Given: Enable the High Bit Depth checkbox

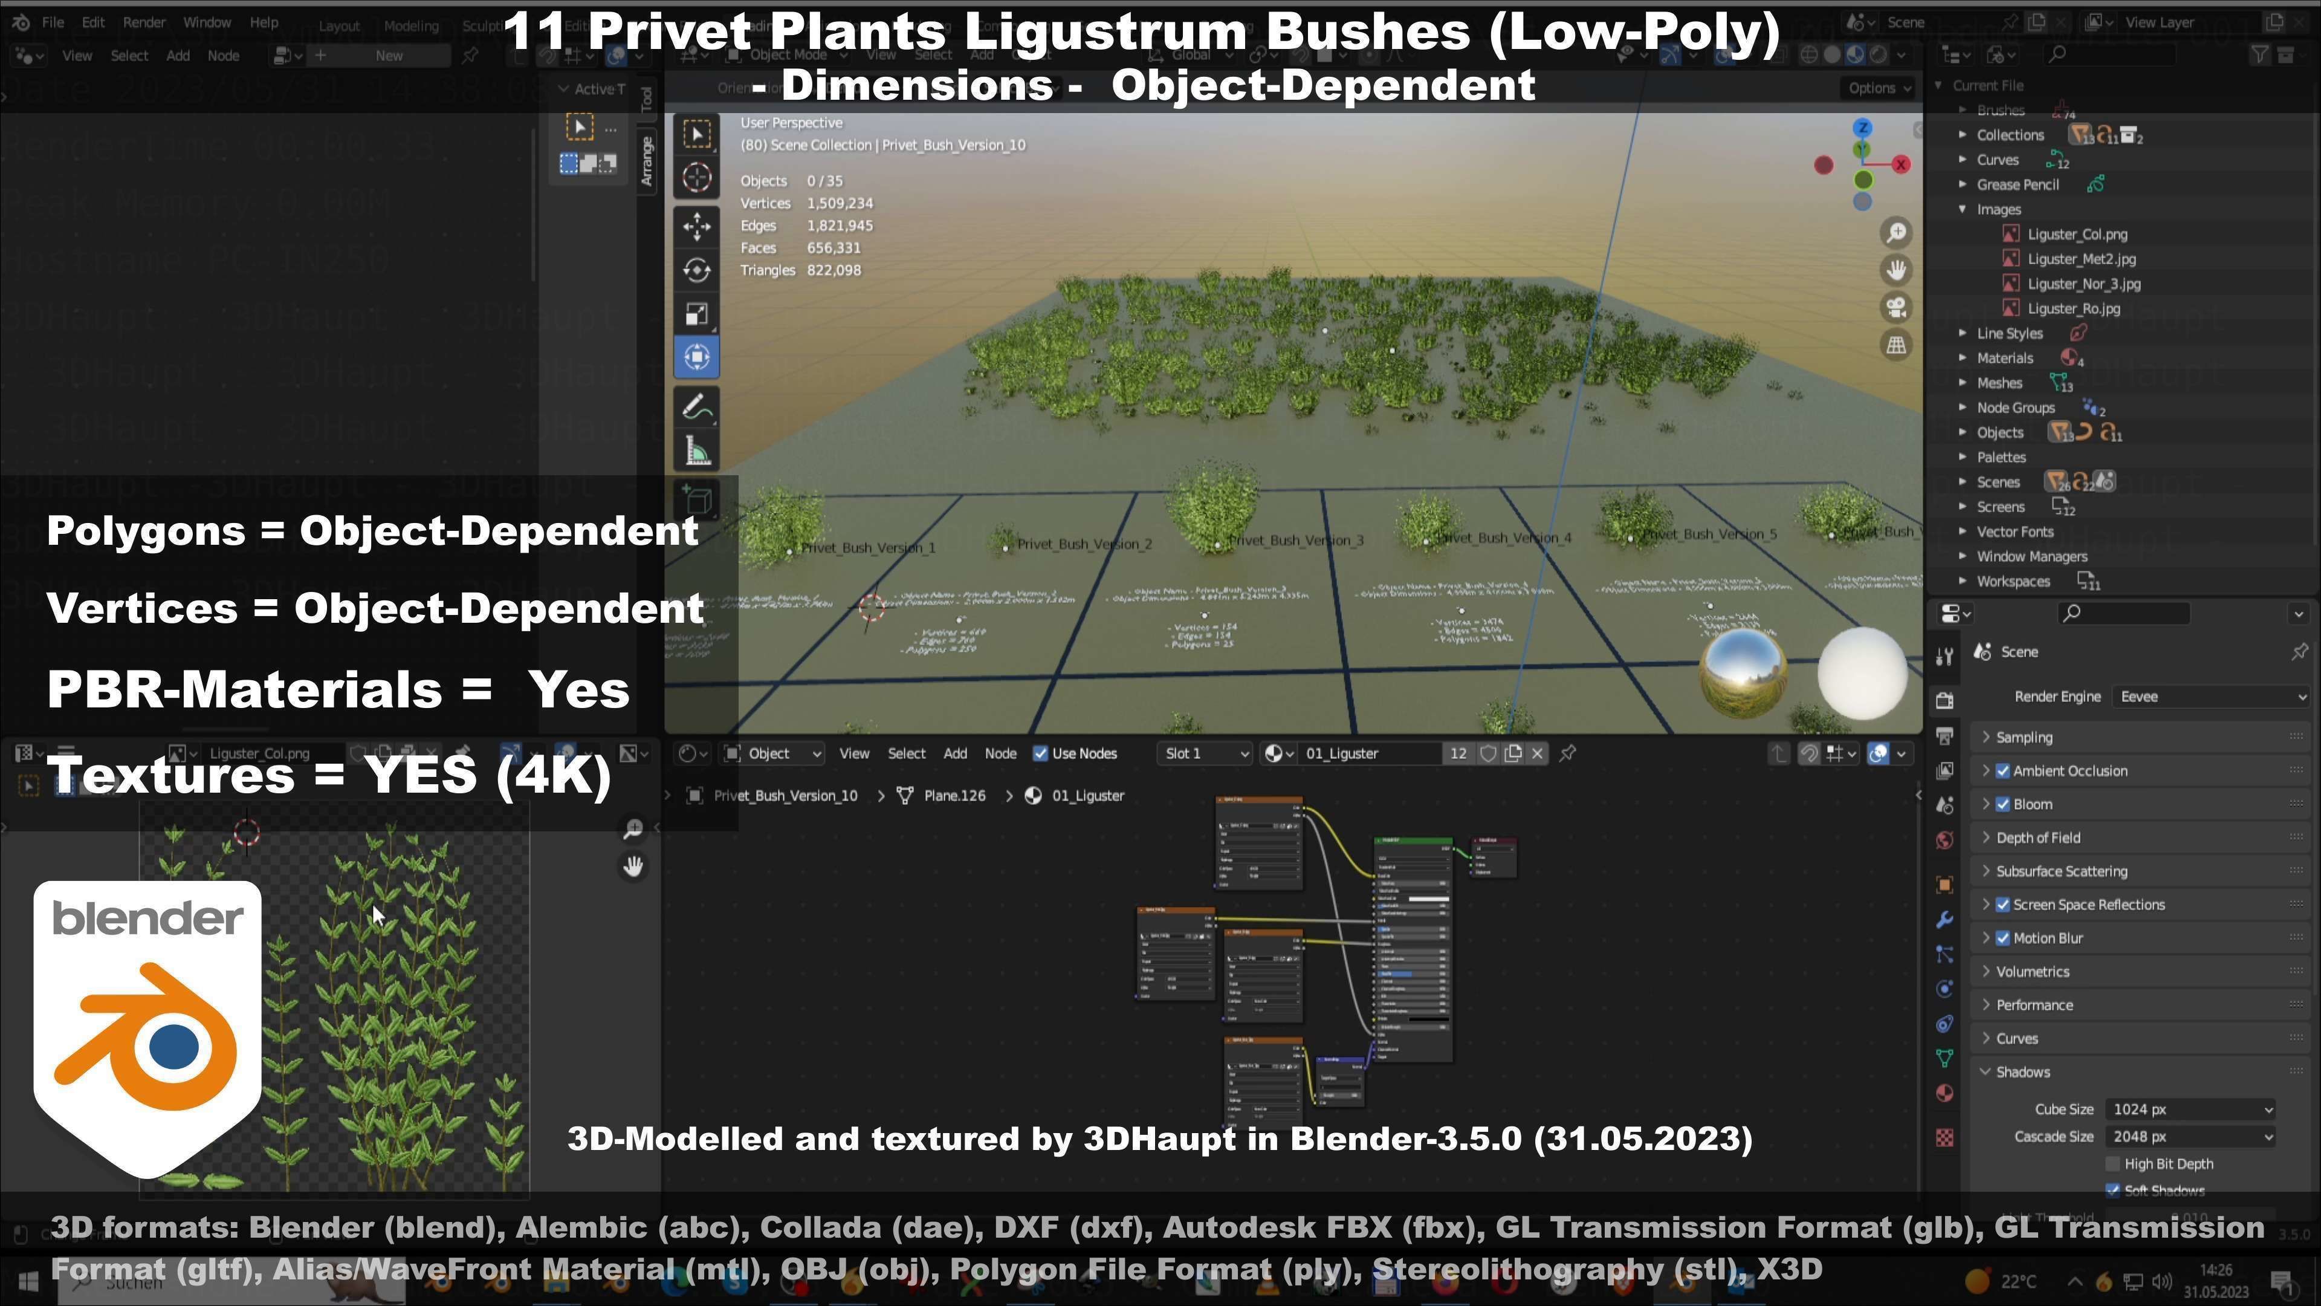Looking at the screenshot, I should point(2113,1165).
